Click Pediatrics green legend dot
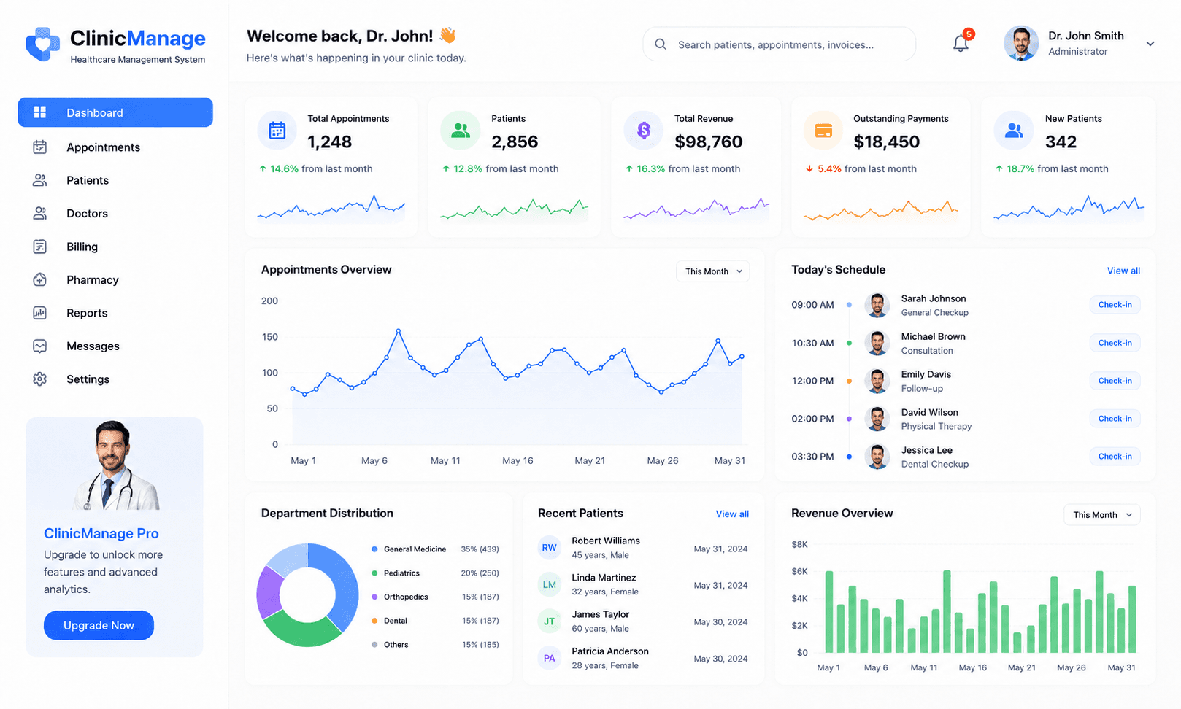Image resolution: width=1181 pixels, height=709 pixels. click(374, 573)
